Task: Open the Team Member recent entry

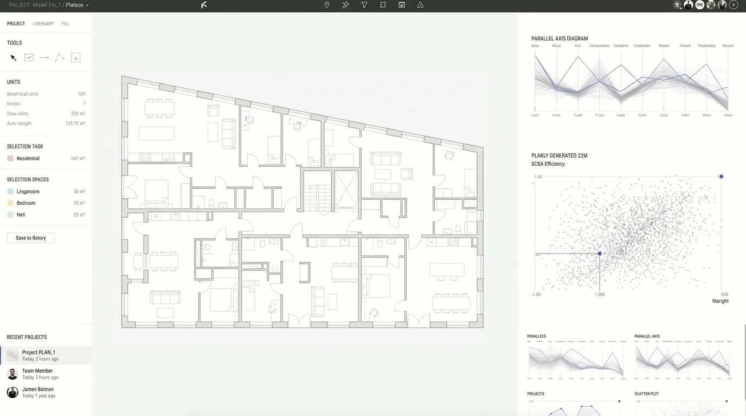Action: [46, 374]
